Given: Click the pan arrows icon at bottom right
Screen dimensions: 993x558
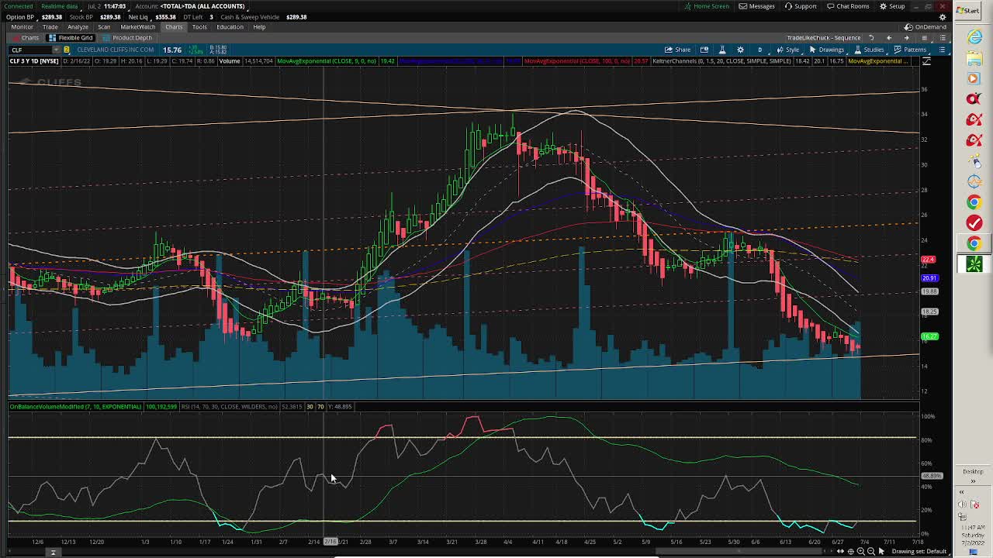Looking at the screenshot, I should 840,551.
